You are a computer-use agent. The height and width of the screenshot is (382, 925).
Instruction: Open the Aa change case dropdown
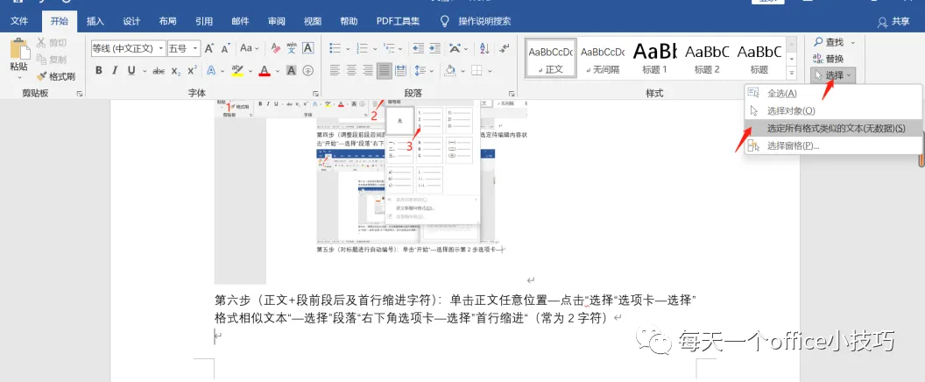coord(249,48)
